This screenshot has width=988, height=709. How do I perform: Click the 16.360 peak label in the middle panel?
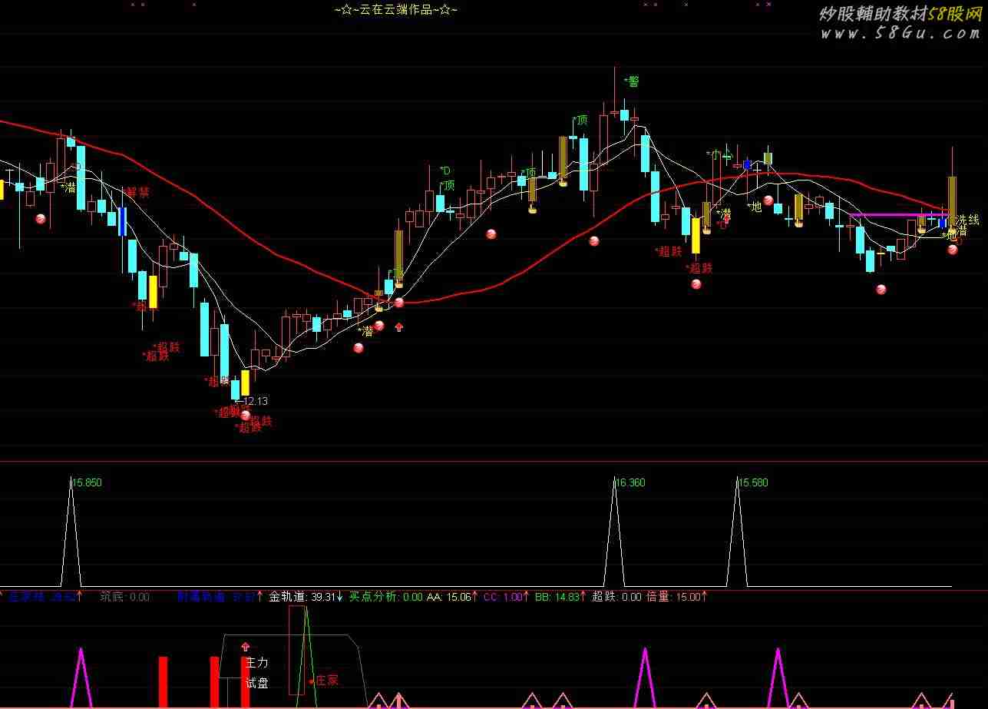(629, 483)
